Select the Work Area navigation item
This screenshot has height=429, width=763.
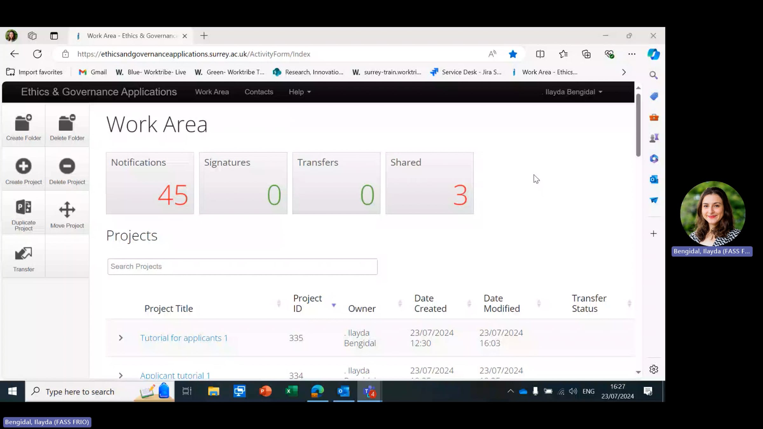tap(212, 92)
